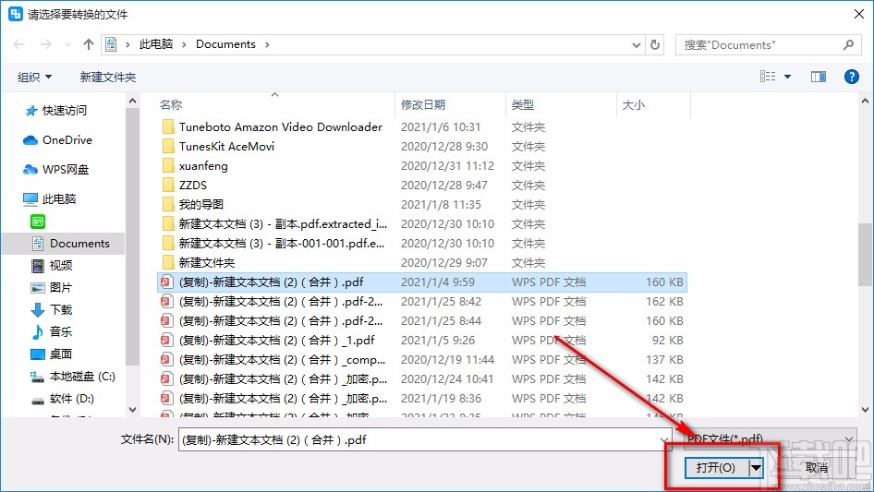The height and width of the screenshot is (492, 874).
Task: Select 快速访问 in navigation pane
Action: pyautogui.click(x=55, y=111)
